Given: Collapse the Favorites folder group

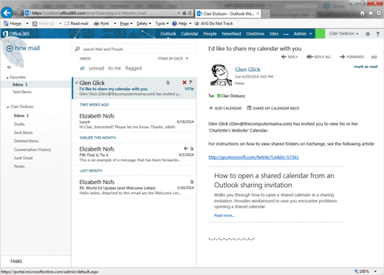Looking at the screenshot, I should (x=7, y=78).
